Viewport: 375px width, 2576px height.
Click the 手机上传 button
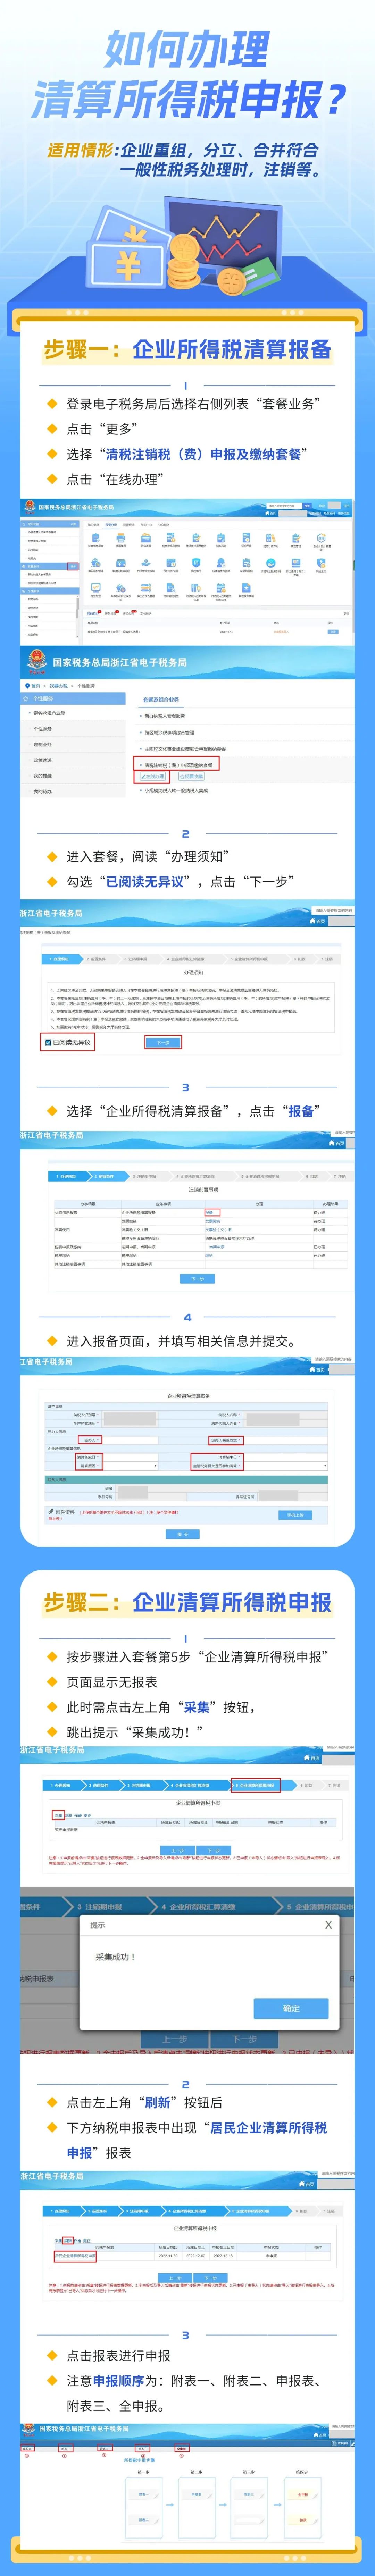295,1515
